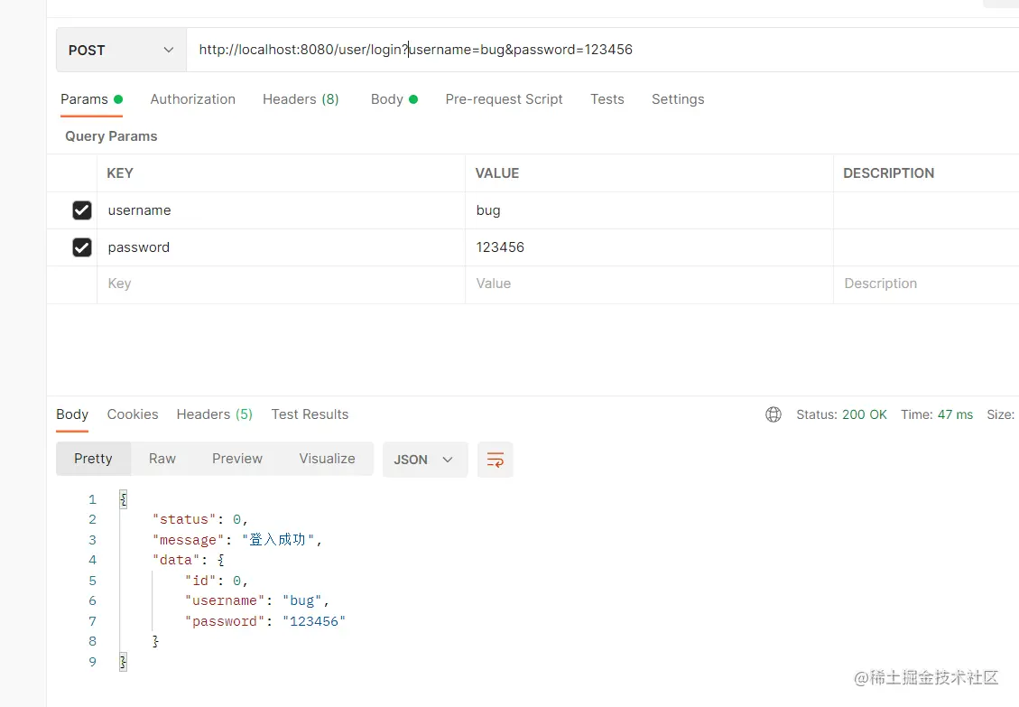Select the response Body tab
The height and width of the screenshot is (707, 1019).
72,414
